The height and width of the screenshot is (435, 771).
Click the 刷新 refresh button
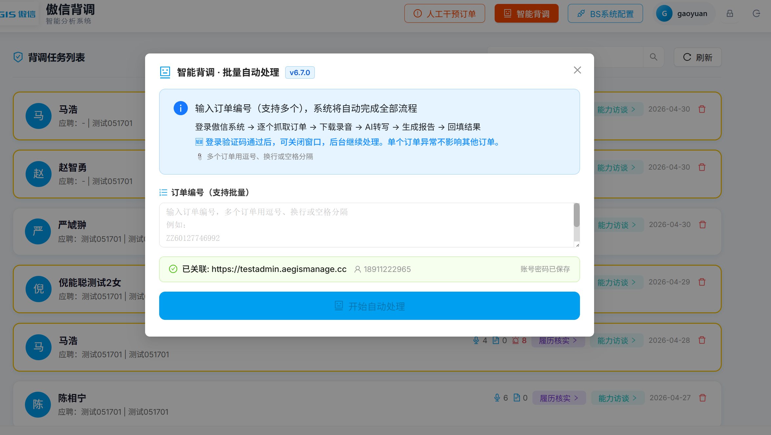(697, 57)
